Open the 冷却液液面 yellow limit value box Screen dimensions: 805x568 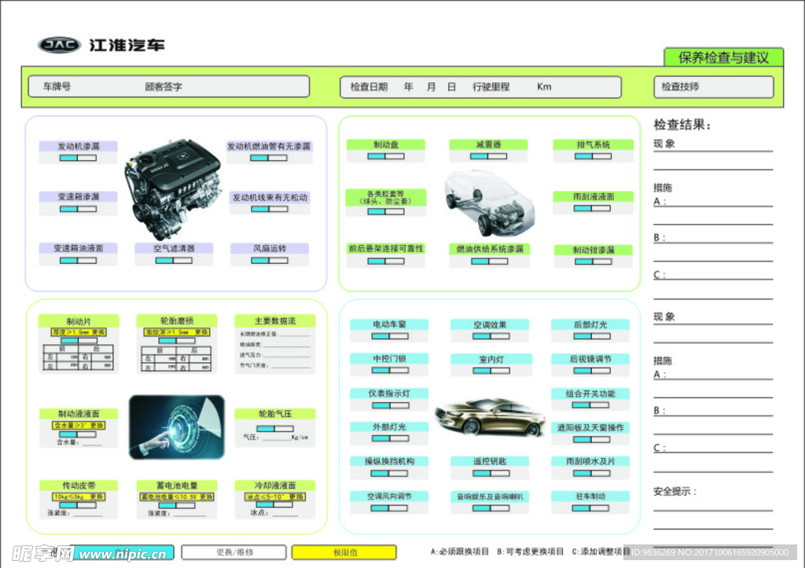(274, 497)
